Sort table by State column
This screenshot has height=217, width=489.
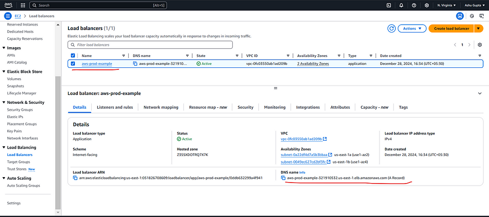pos(237,56)
